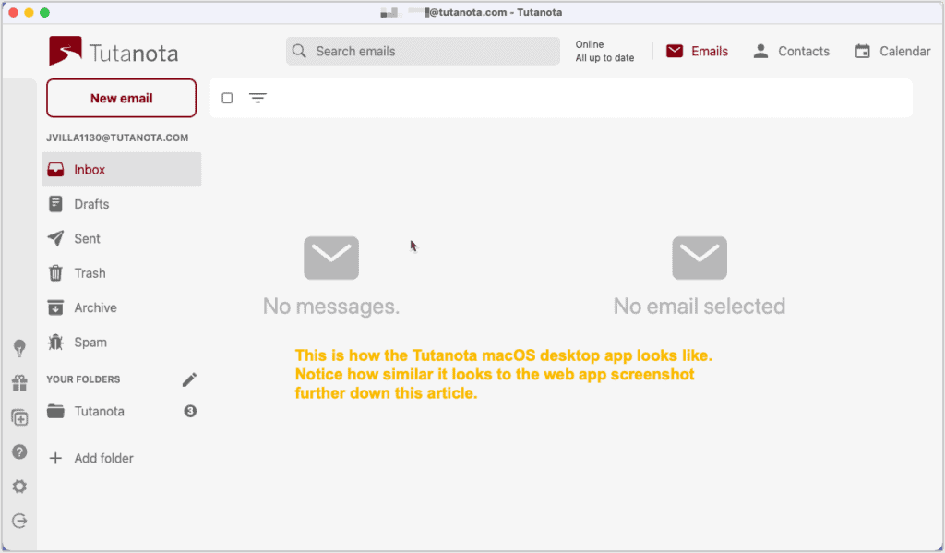Switch to the Contacts tab
Image resolution: width=945 pixels, height=553 pixels.
(x=791, y=52)
